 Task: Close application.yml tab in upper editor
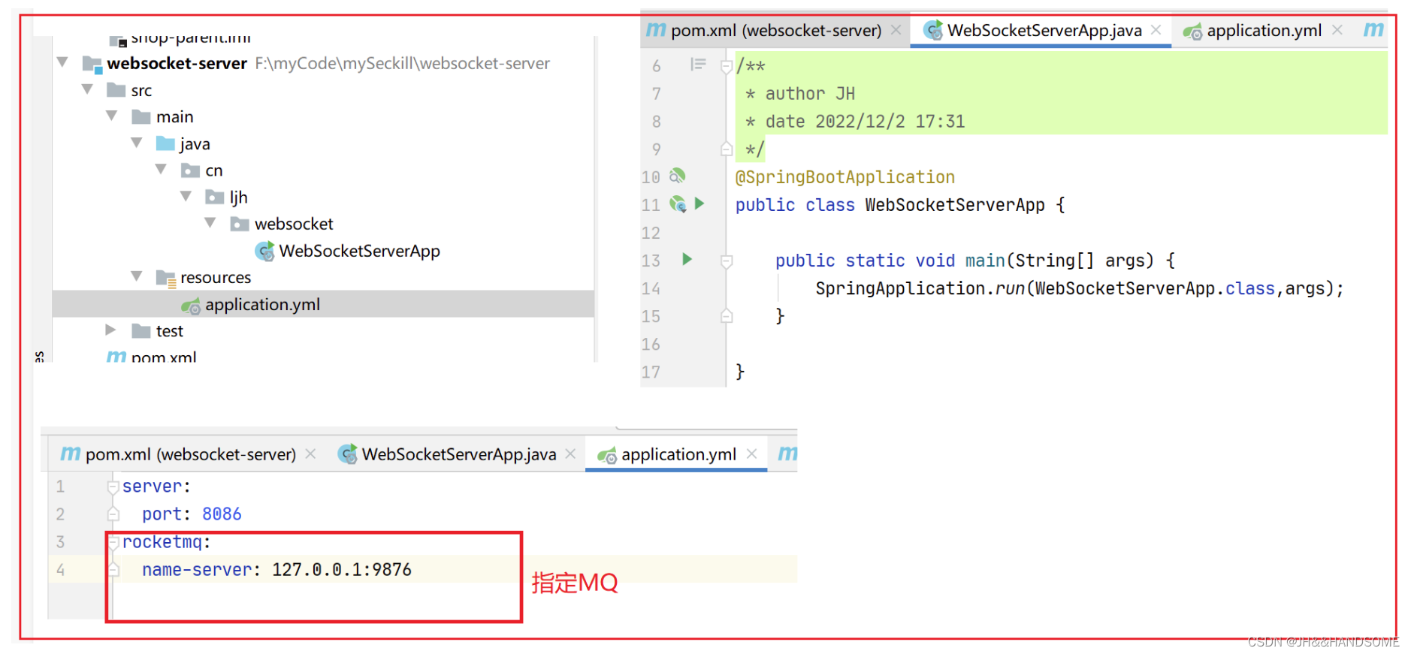1337,30
